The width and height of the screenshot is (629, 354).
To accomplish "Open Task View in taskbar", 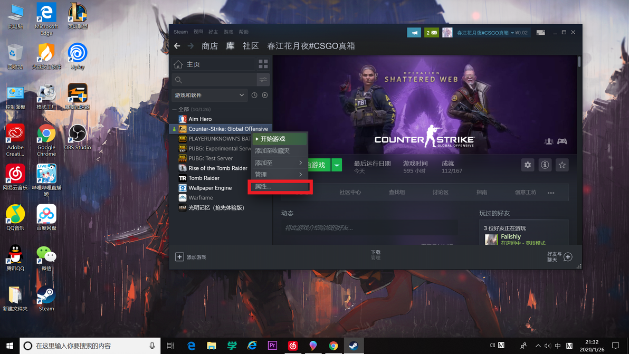I will click(x=170, y=346).
